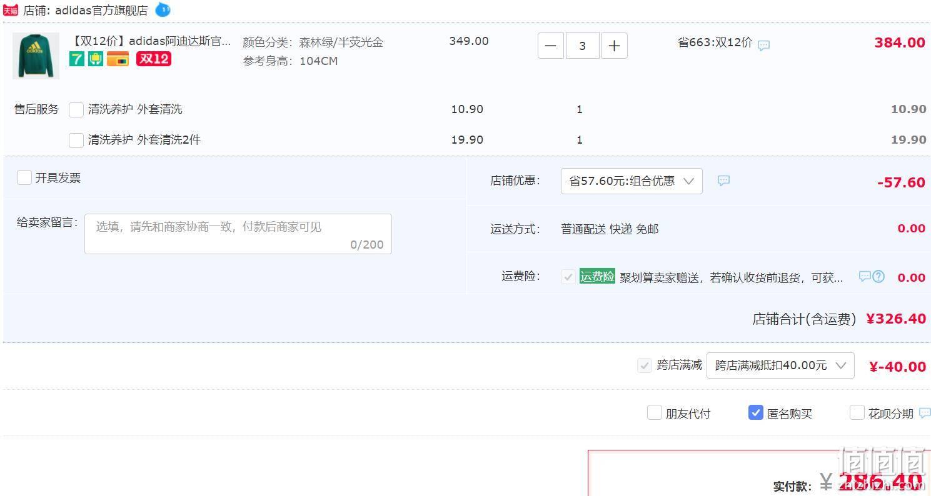Toggle the 跨店满减 checkbox
931x496 pixels.
click(x=645, y=365)
